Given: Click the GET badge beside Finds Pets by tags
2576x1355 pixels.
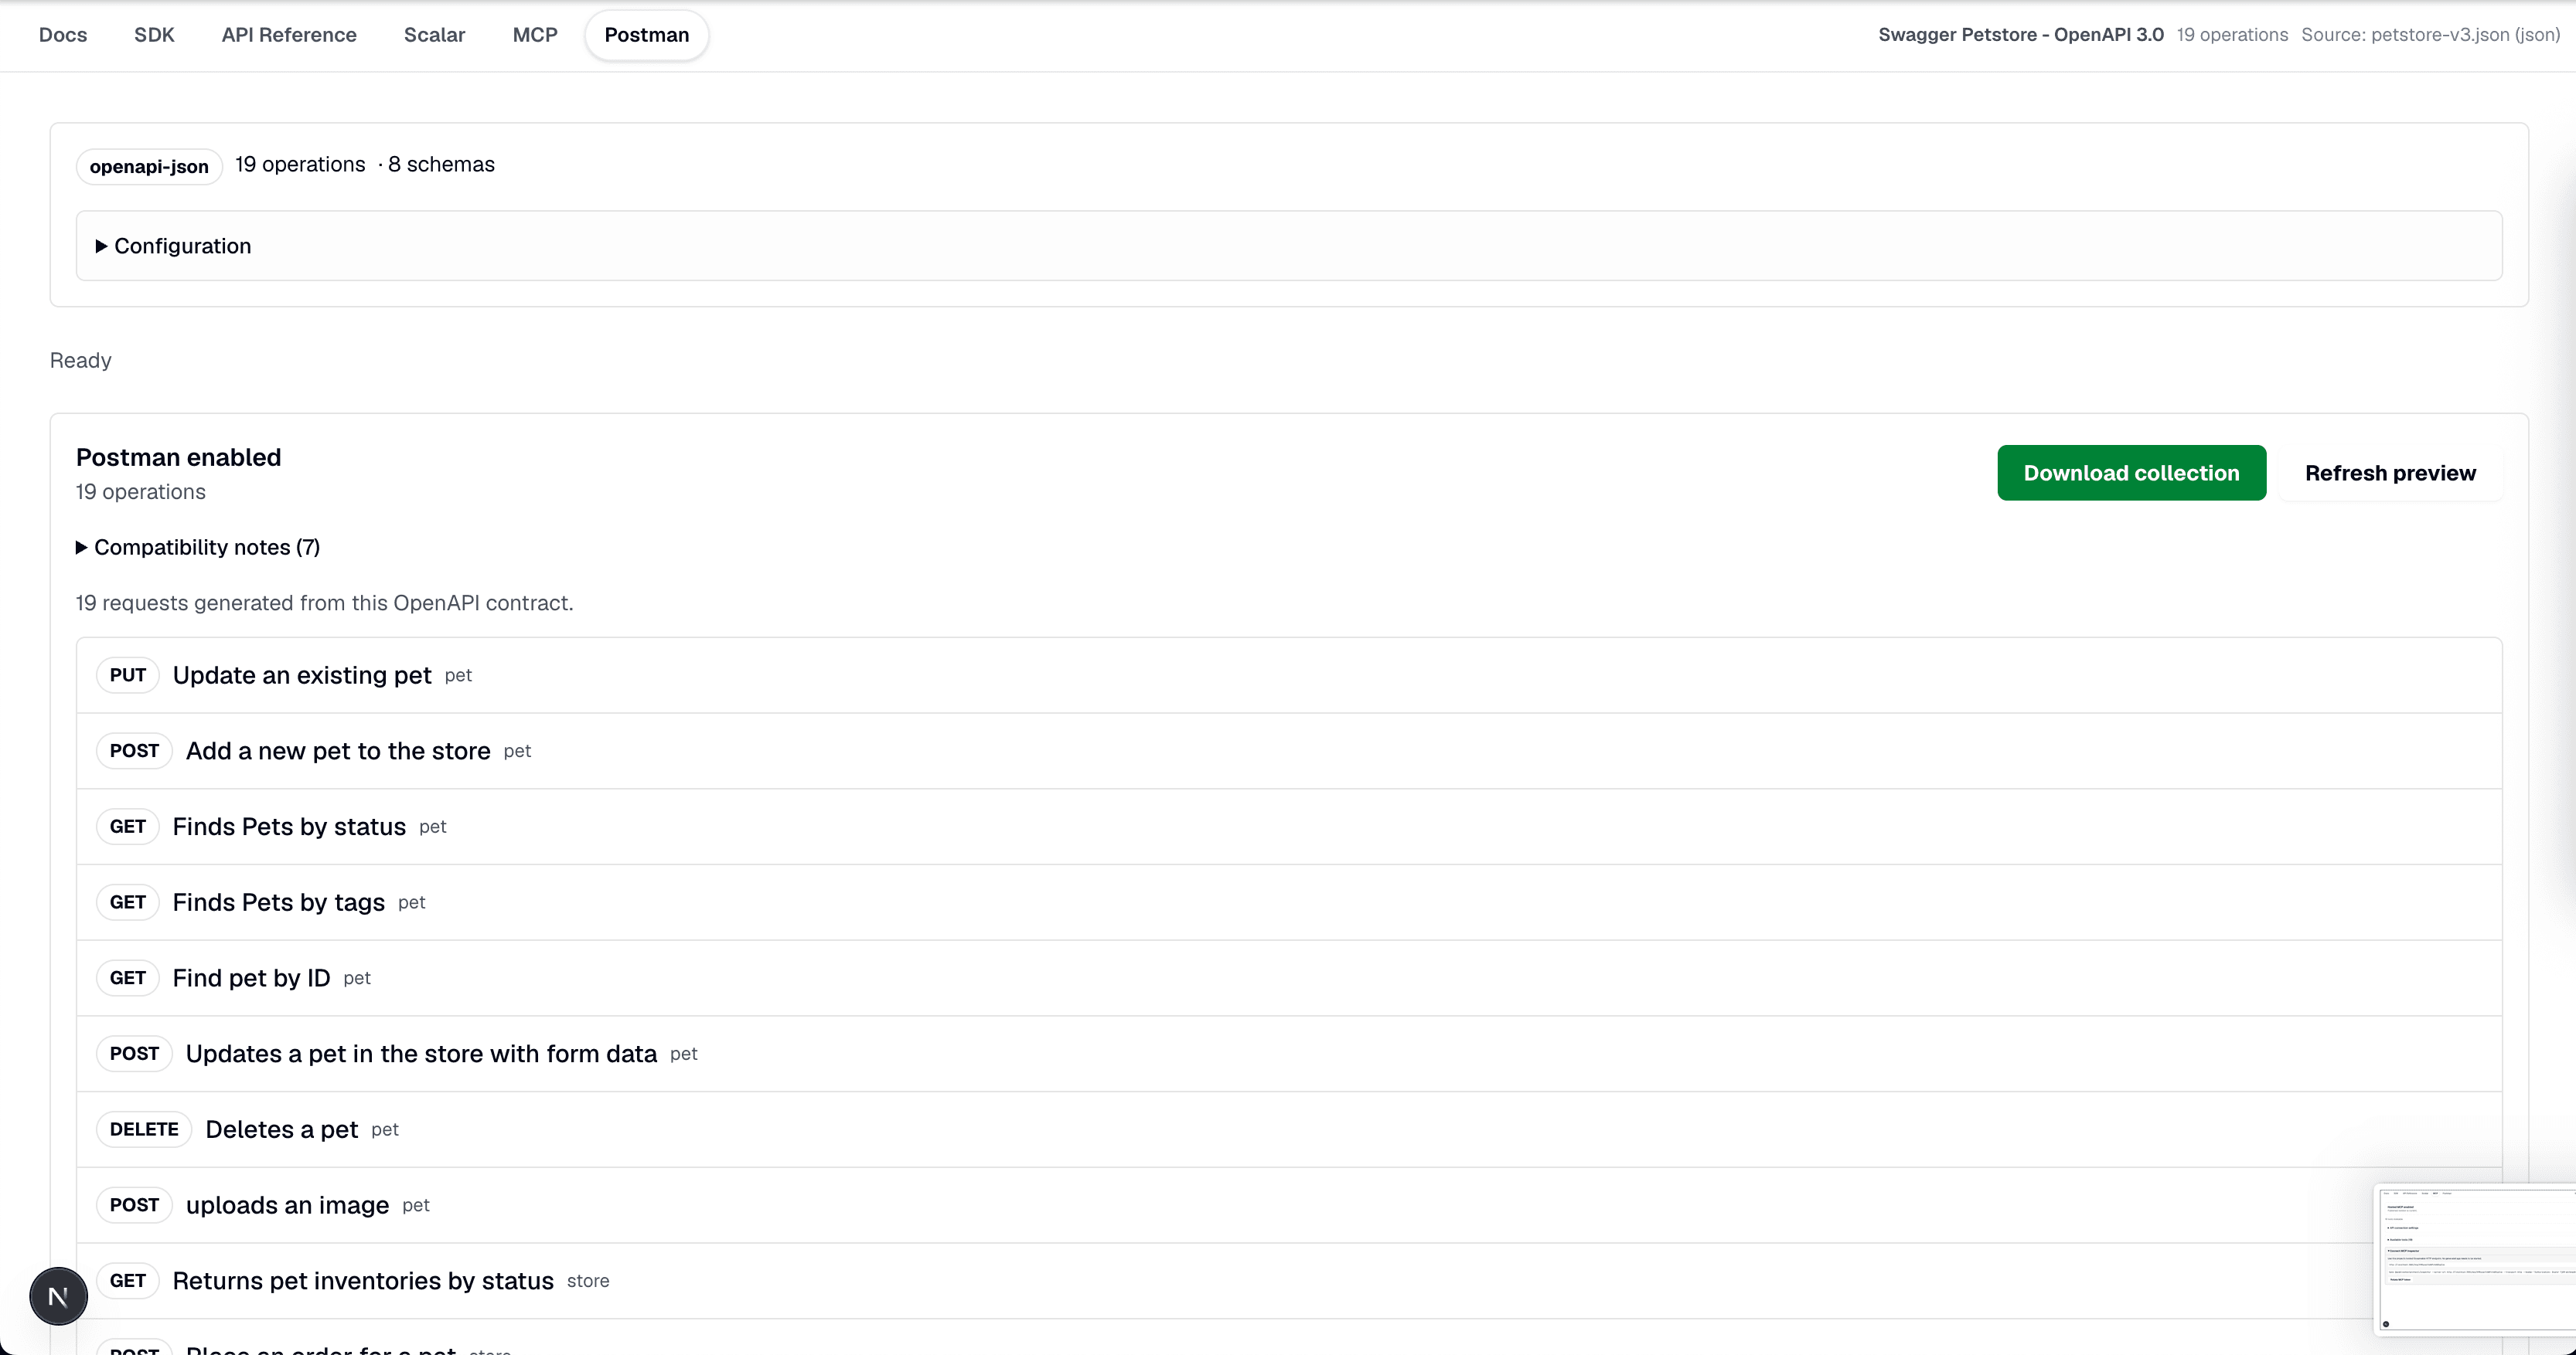Looking at the screenshot, I should click(x=128, y=902).
